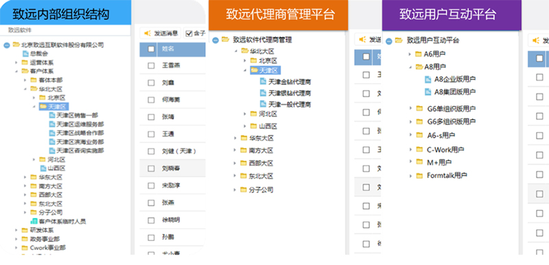The height and width of the screenshot is (265, 549).
Task: Click 南方大区 in agent platform tree
Action: [261, 151]
